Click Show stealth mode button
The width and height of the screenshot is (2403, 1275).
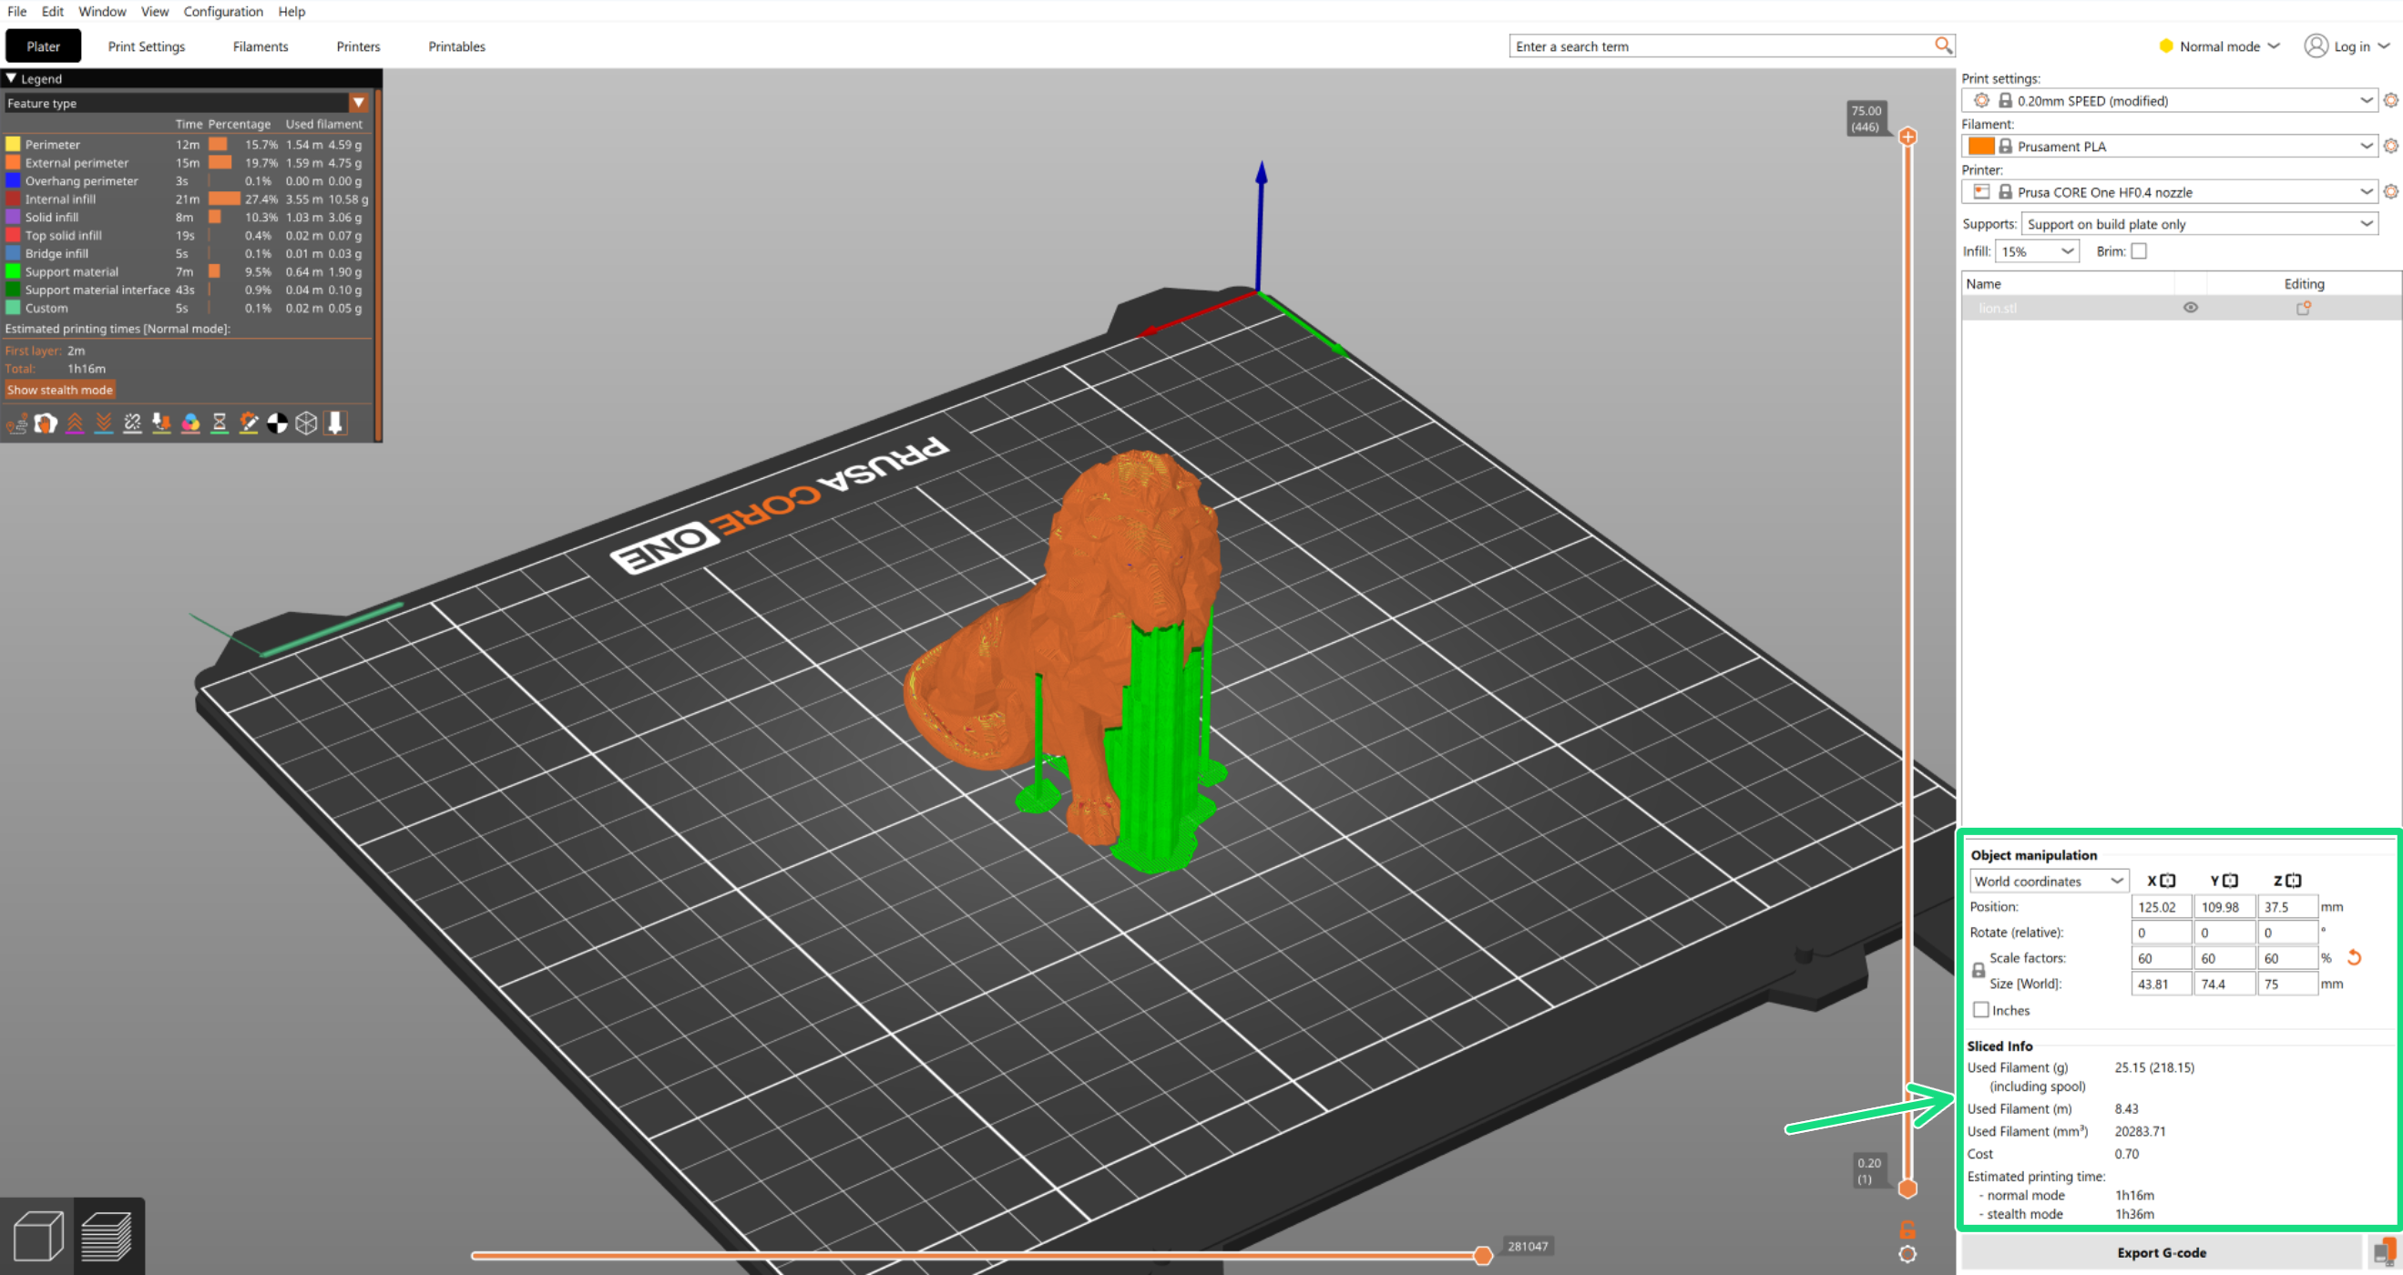tap(60, 390)
